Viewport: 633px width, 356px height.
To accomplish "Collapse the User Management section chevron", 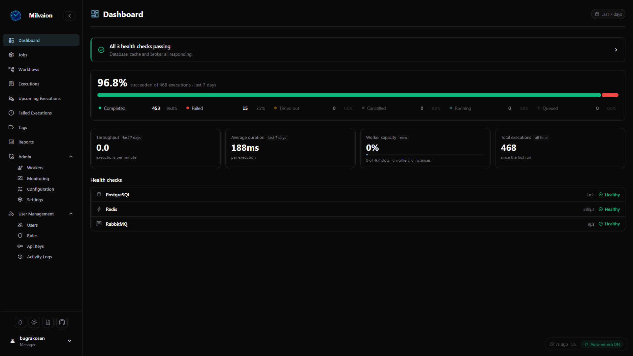I will click(x=71, y=214).
